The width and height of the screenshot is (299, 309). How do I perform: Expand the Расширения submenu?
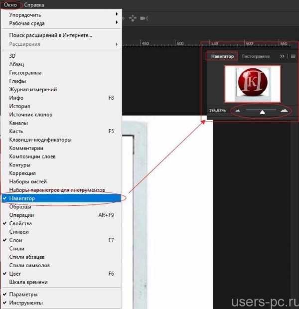coord(61,44)
